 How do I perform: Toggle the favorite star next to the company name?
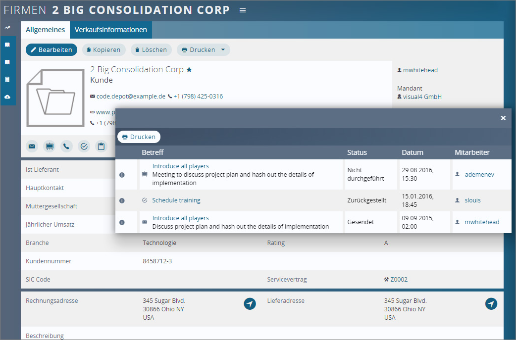(x=188, y=70)
